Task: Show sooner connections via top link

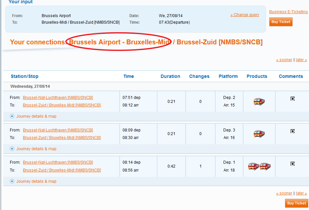Action: click(x=284, y=60)
